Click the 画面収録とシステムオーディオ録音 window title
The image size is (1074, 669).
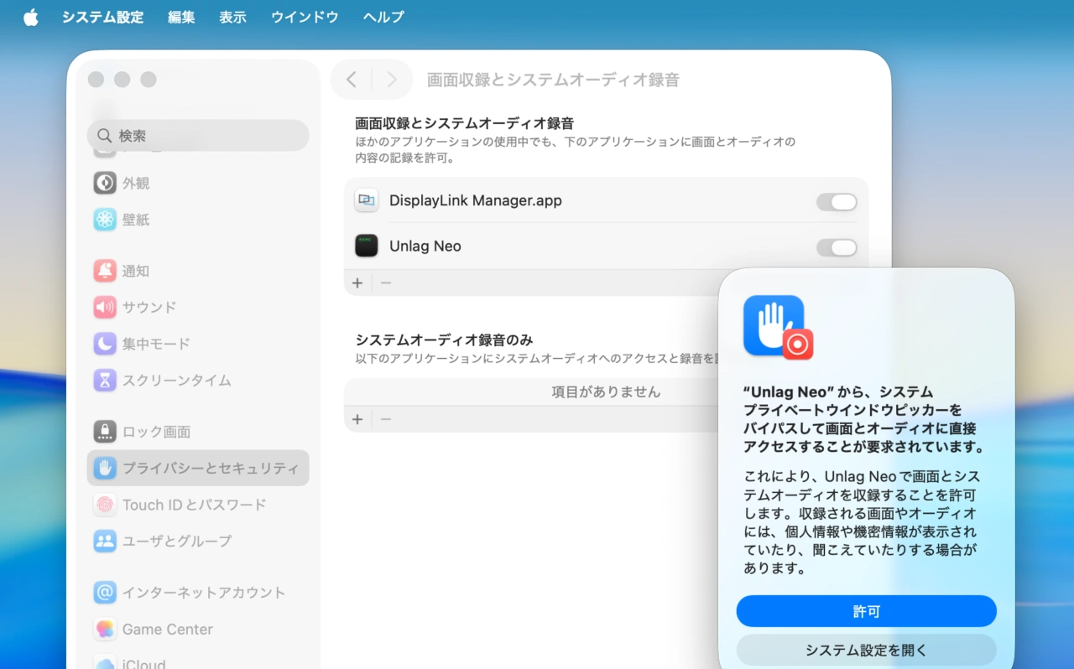pos(553,80)
